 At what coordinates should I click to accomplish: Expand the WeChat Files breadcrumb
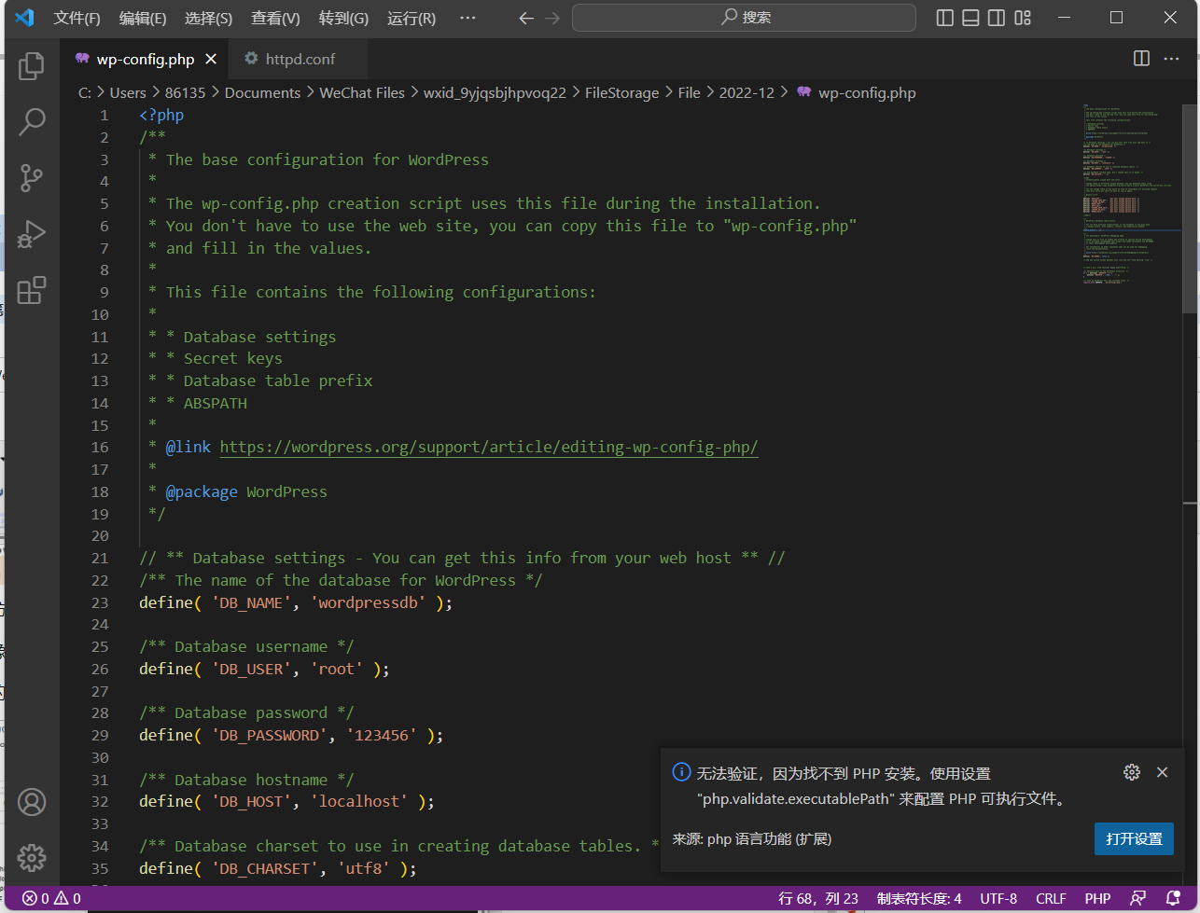point(362,93)
